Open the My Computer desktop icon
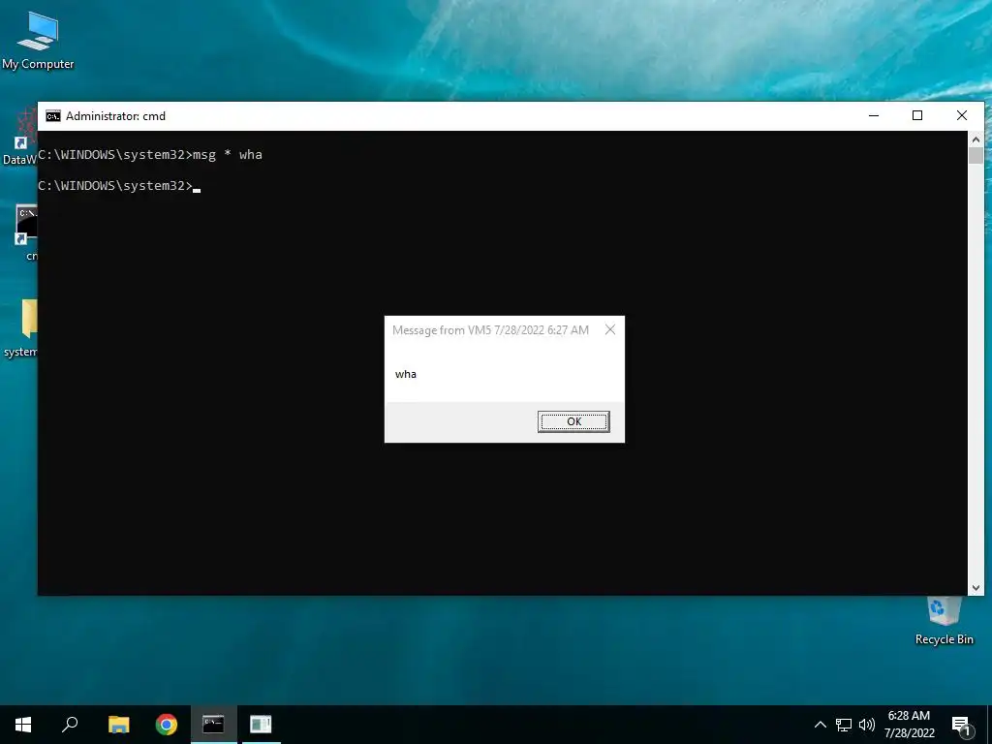This screenshot has height=744, width=992. pos(38,41)
